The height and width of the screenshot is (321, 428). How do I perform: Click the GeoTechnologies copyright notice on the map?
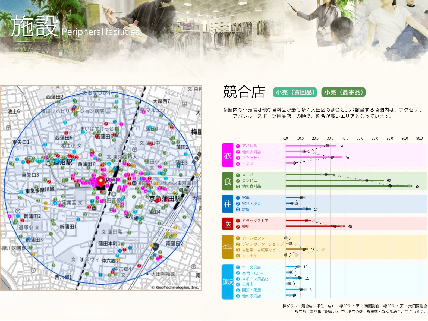click(175, 287)
